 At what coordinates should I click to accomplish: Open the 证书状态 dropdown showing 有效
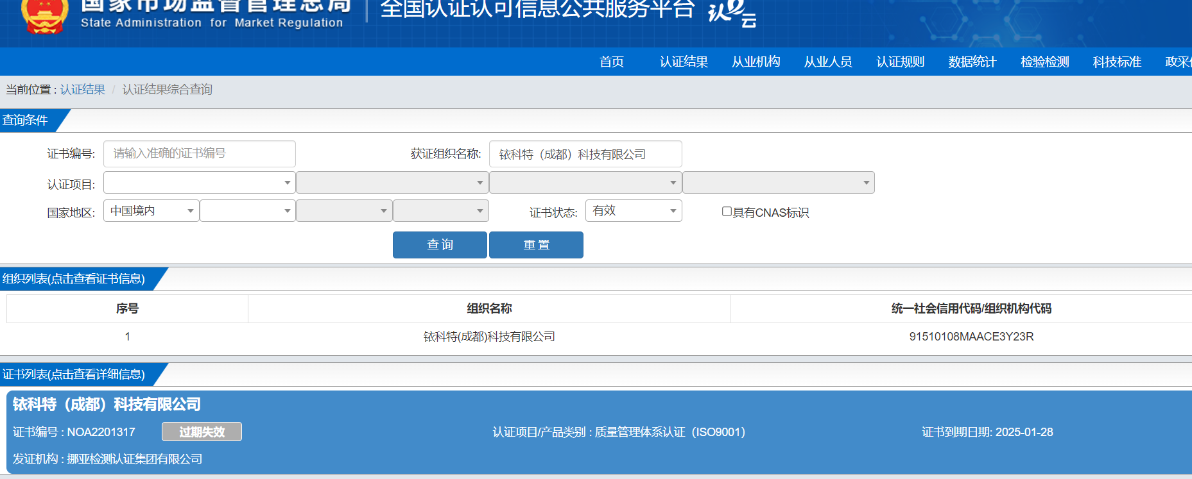pyautogui.click(x=634, y=211)
